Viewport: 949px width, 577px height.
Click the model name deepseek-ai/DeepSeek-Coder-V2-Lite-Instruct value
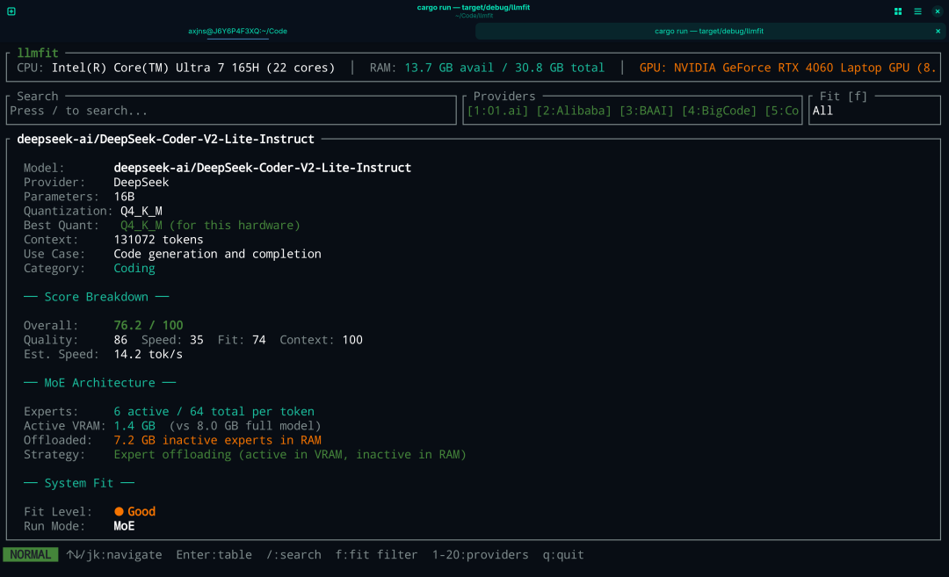click(262, 168)
